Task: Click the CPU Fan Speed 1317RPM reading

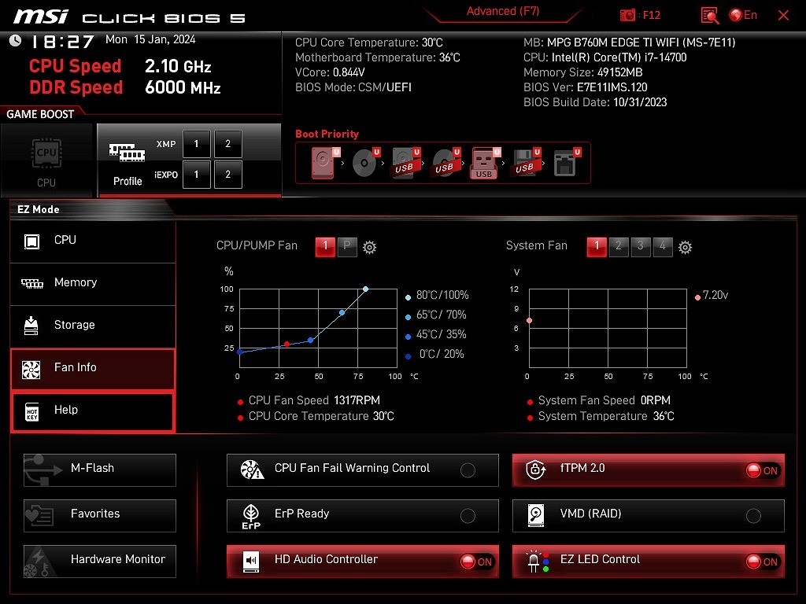Action: click(314, 400)
